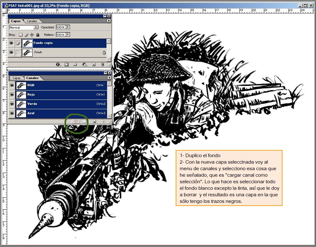
Task: Click the Capas tab in the upper layers panel
Action: pos(16,21)
